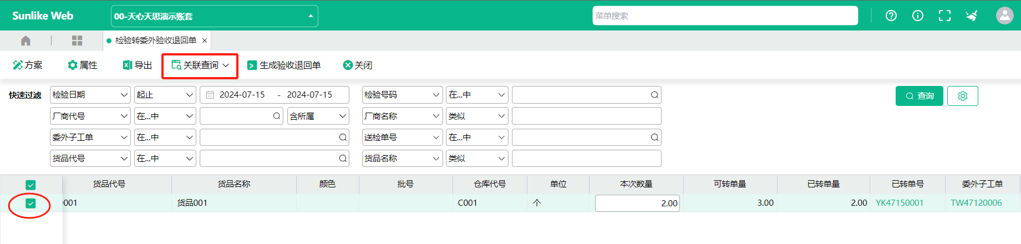Open the home icon tab
1021x244 pixels.
pos(26,40)
